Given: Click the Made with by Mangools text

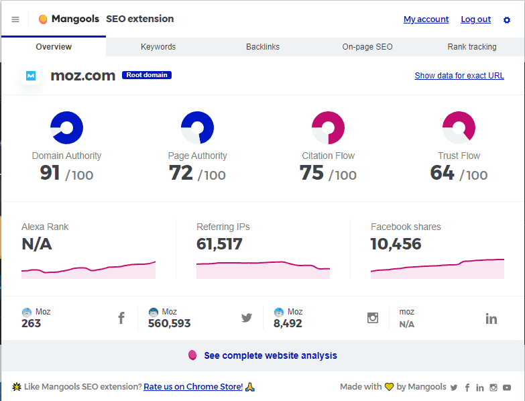Looking at the screenshot, I should (393, 387).
